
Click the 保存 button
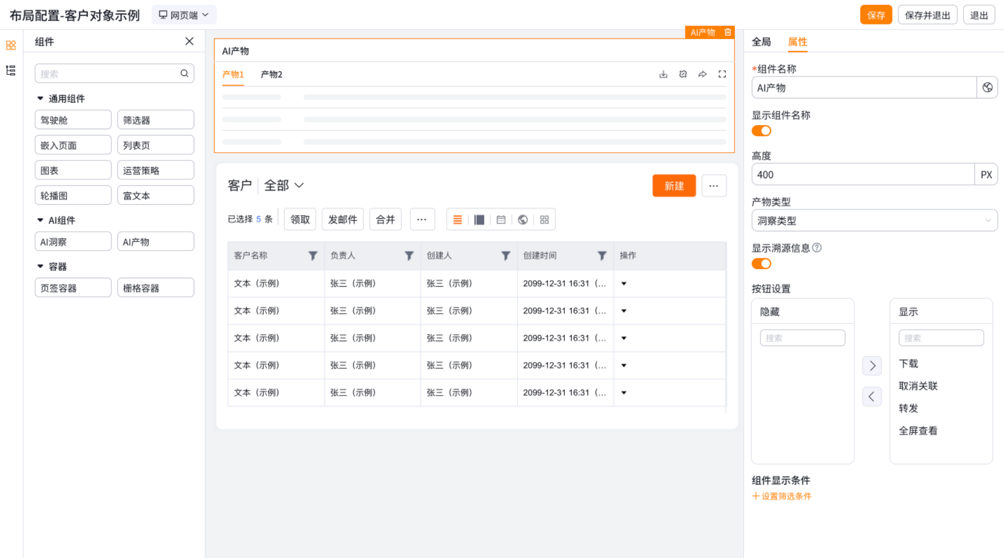pyautogui.click(x=876, y=15)
